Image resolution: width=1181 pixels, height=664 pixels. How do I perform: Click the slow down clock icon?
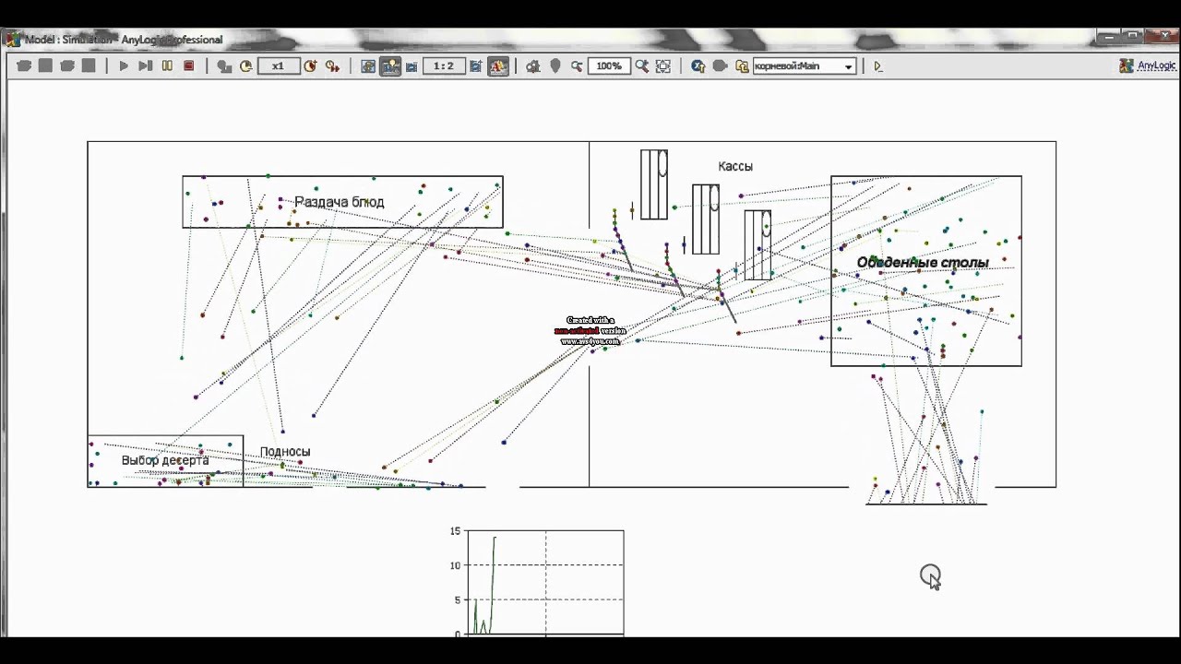coord(245,66)
